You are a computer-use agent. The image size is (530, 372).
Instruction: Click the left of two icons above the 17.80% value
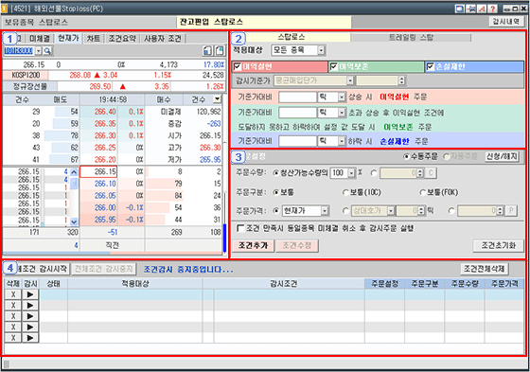pos(207,51)
